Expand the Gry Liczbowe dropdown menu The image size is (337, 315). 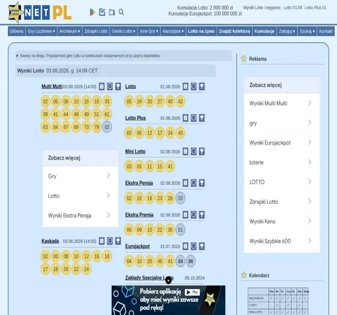pyautogui.click(x=41, y=31)
